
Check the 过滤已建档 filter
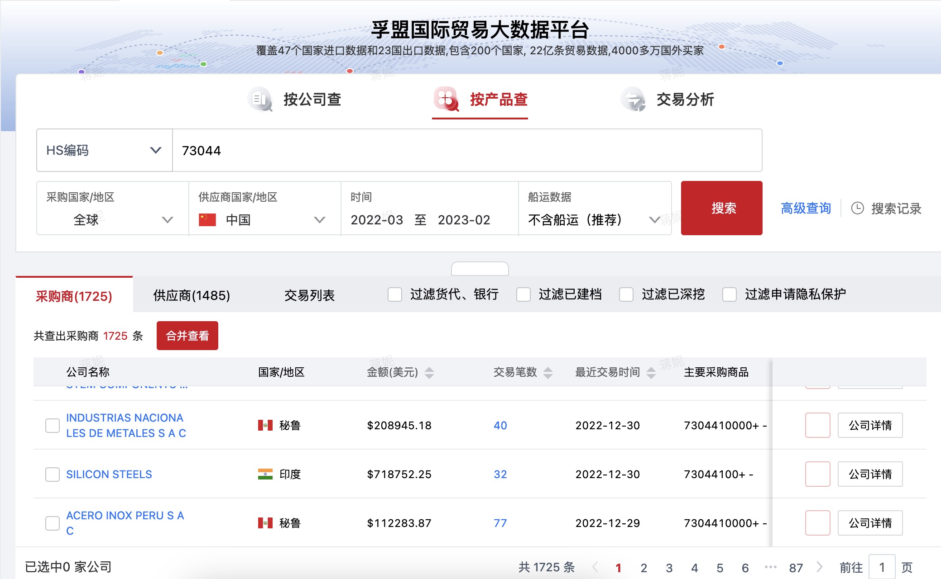(524, 294)
